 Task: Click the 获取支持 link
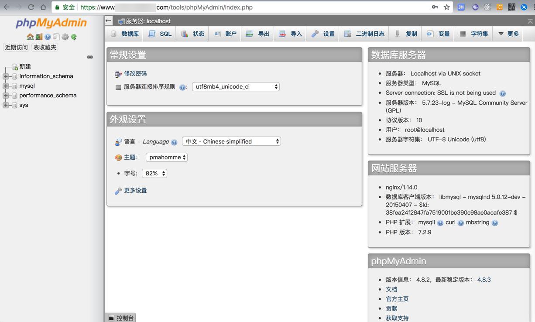click(x=397, y=318)
